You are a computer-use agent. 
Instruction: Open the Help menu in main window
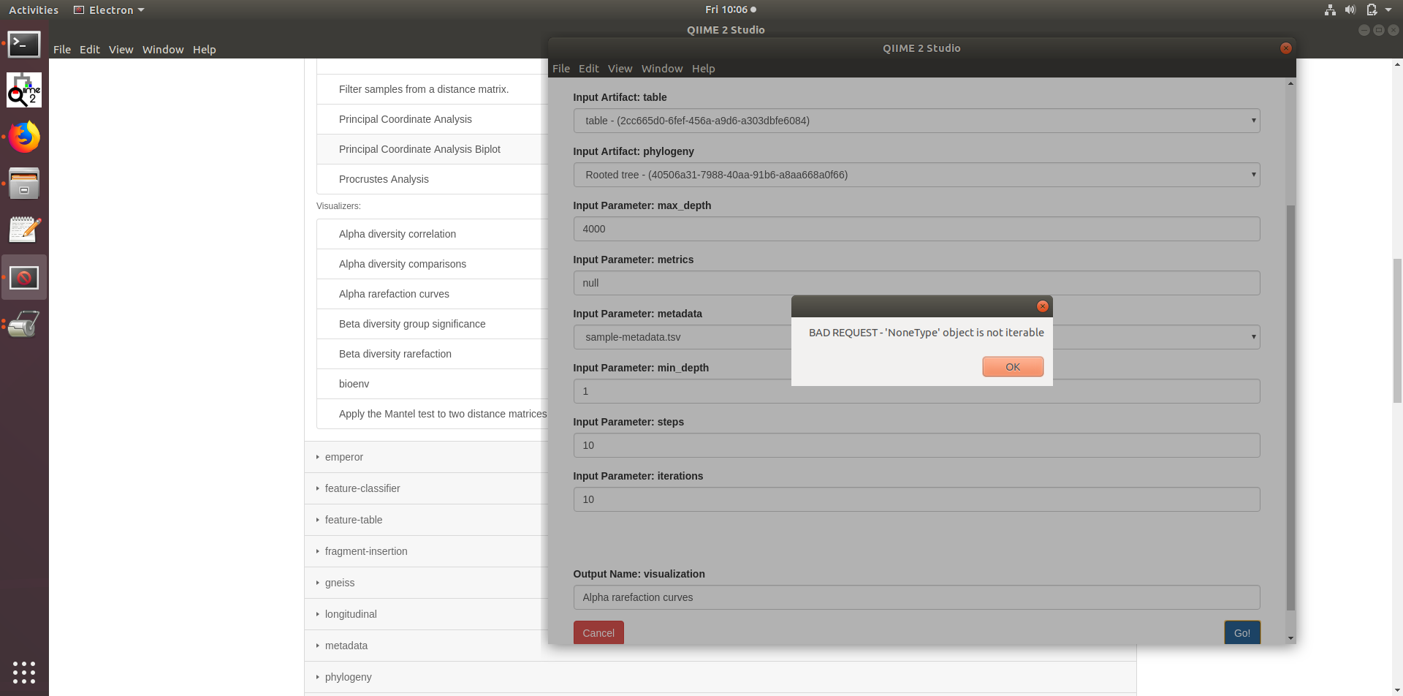coord(204,50)
